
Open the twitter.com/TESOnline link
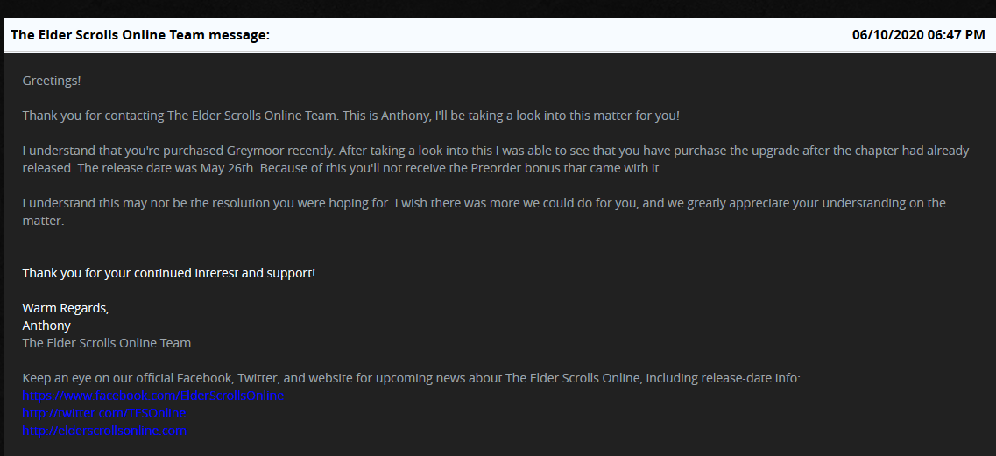point(104,413)
